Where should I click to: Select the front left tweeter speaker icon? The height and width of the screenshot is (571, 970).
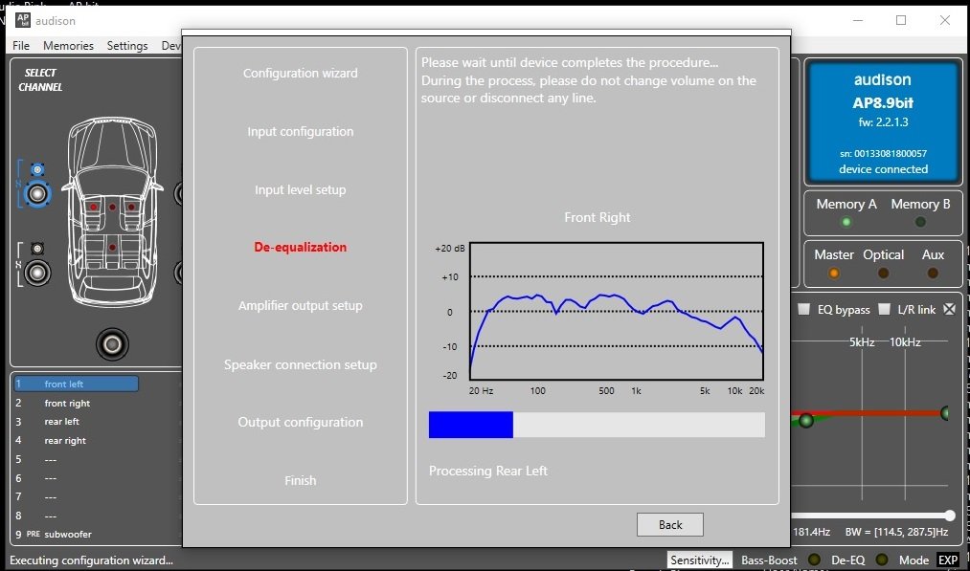tap(37, 169)
